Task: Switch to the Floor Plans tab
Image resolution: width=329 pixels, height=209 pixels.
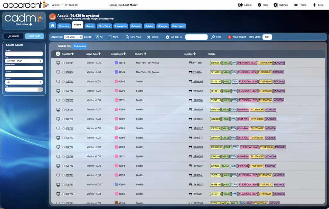Action: coord(104,26)
